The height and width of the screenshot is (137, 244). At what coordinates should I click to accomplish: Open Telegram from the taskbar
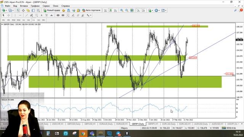pyautogui.click(x=118, y=134)
